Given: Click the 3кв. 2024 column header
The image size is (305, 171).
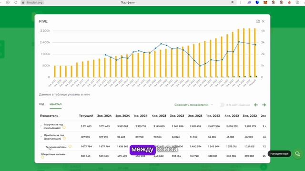Looking at the screenshot, I should (x=104, y=116).
